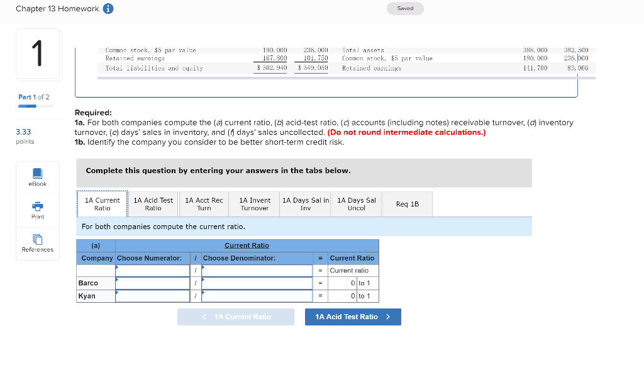Click the Saved status indicator

[405, 9]
